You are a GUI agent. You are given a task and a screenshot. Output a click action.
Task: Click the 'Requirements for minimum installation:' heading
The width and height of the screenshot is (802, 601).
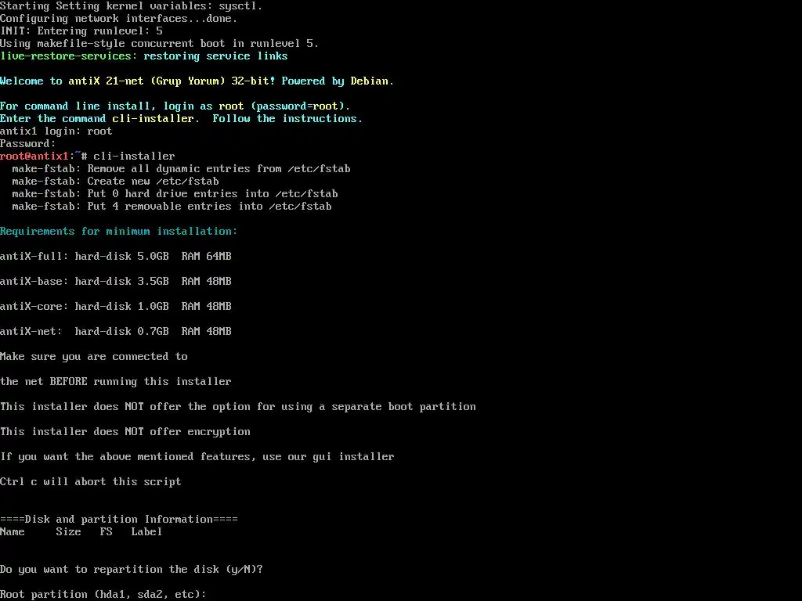(119, 231)
